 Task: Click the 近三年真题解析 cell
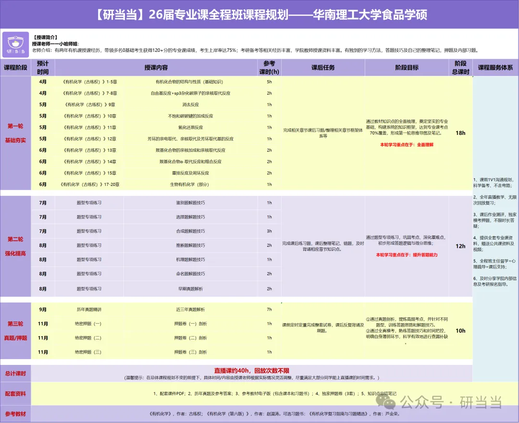191,310
